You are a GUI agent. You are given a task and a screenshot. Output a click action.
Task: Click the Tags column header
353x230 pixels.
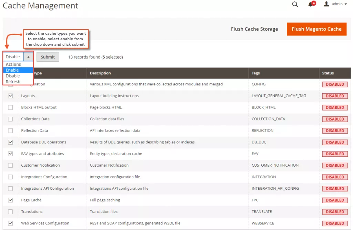click(x=255, y=73)
